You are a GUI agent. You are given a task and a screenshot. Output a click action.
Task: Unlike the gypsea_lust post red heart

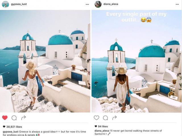5,118
